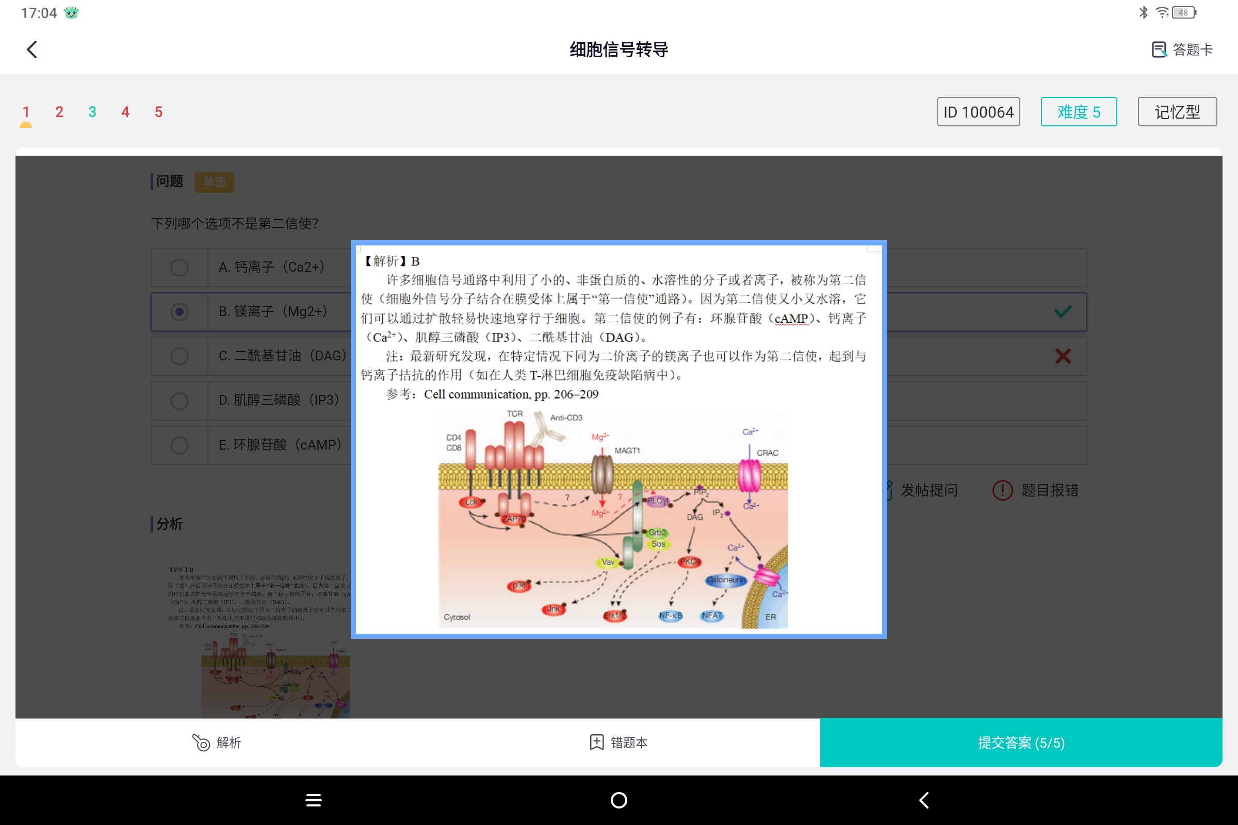Click the page title 细胞信号转导
The image size is (1238, 825).
619,49
